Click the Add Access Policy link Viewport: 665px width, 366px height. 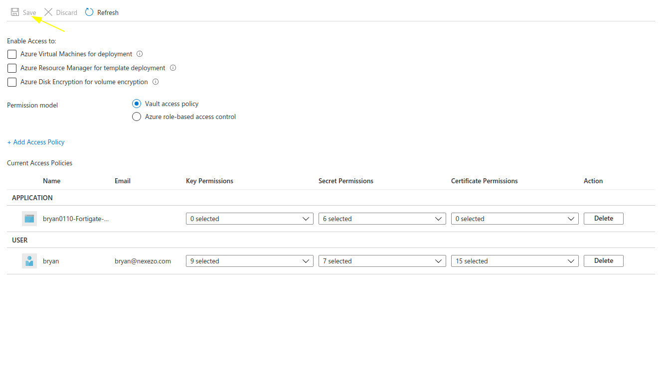(36, 142)
